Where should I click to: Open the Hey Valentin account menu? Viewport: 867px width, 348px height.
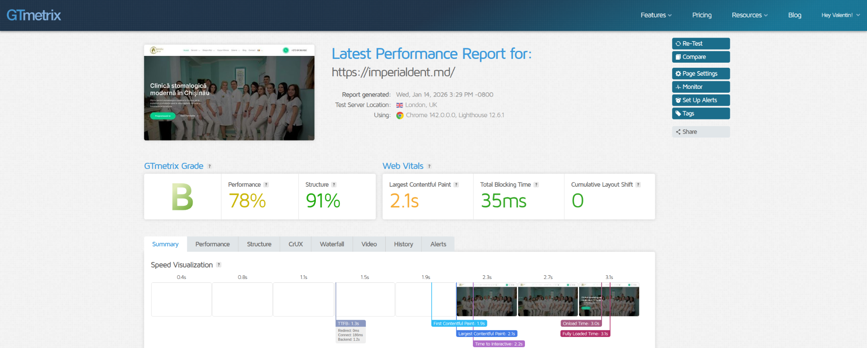tap(840, 15)
